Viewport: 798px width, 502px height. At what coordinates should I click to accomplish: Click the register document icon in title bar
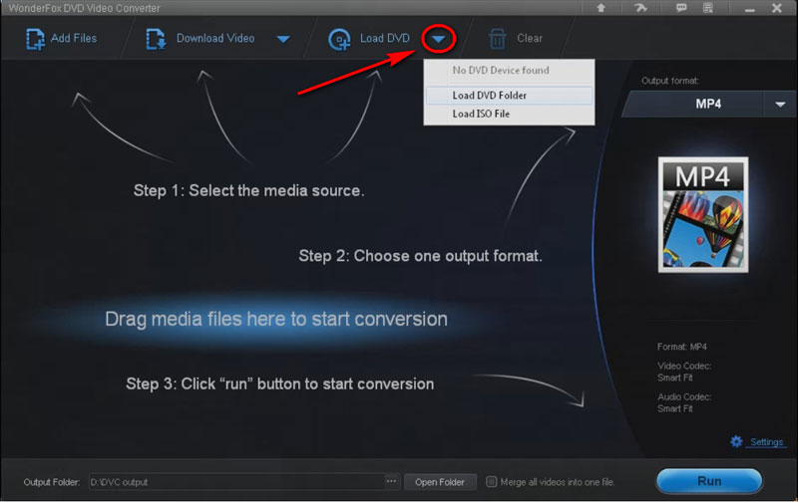[x=707, y=8]
